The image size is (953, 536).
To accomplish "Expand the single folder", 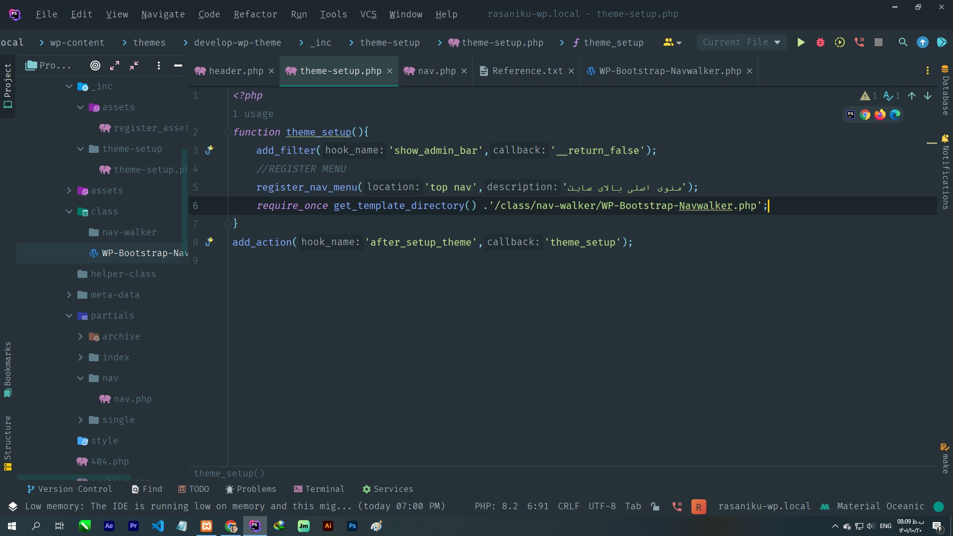I will 80,420.
